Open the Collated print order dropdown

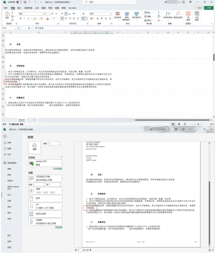tap(46, 191)
